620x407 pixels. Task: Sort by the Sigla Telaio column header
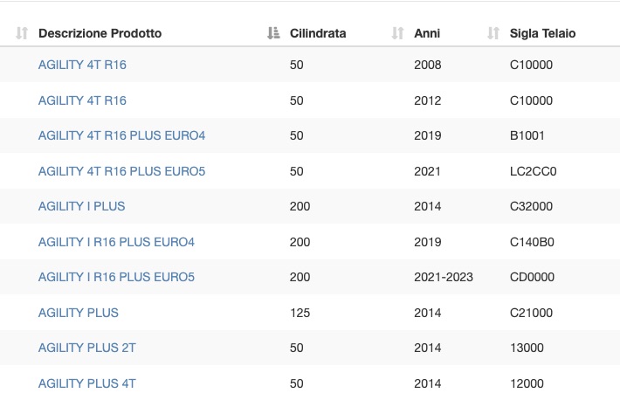(x=542, y=33)
